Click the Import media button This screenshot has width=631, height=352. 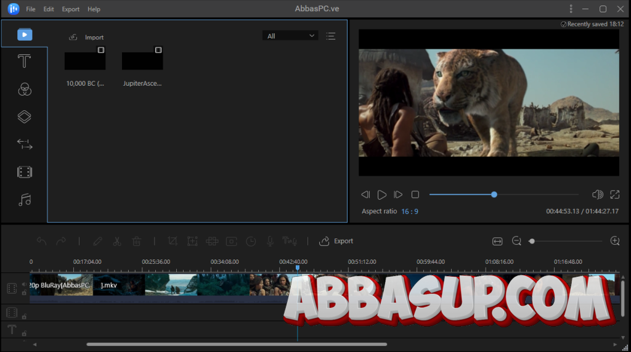tap(86, 37)
